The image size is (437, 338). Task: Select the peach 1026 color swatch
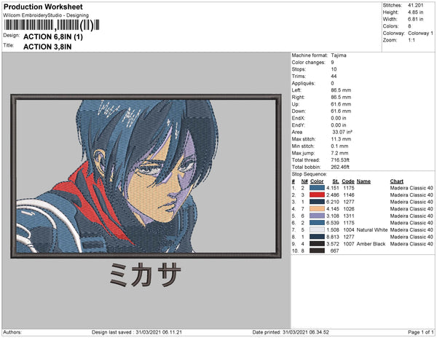[x=317, y=209]
